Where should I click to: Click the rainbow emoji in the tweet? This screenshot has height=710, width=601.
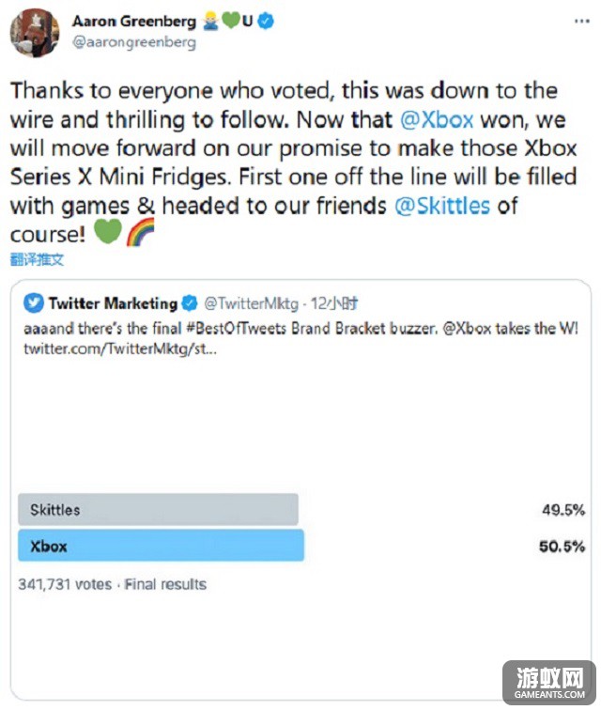pos(141,232)
